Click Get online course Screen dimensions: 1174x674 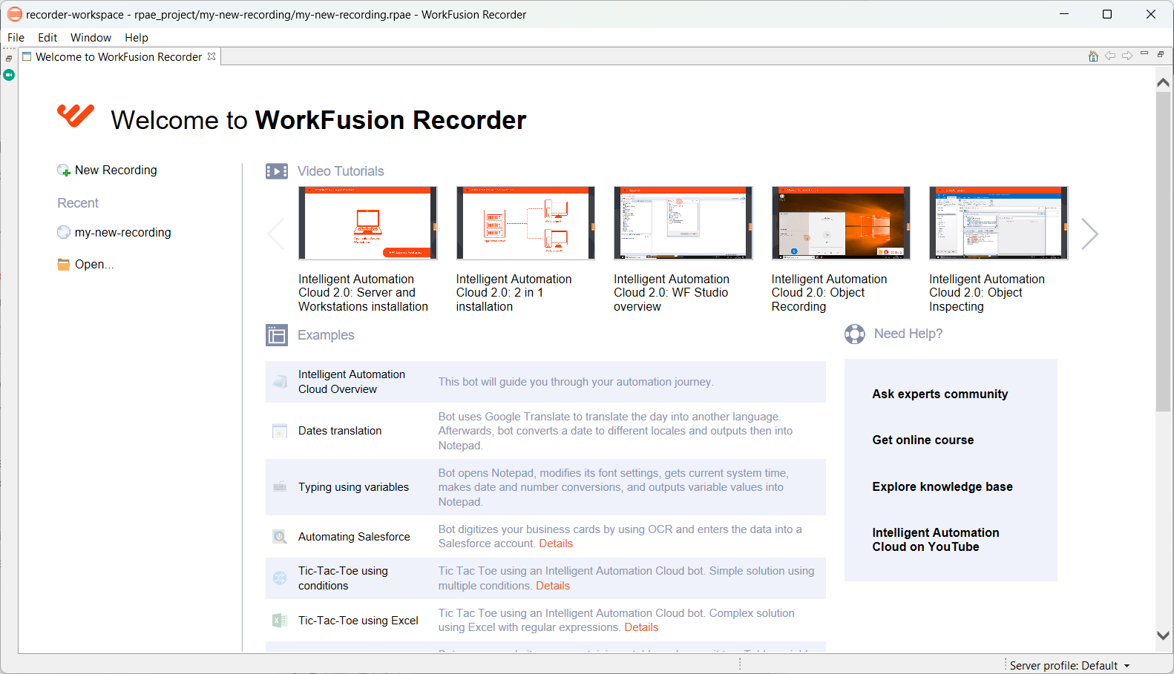tap(923, 440)
